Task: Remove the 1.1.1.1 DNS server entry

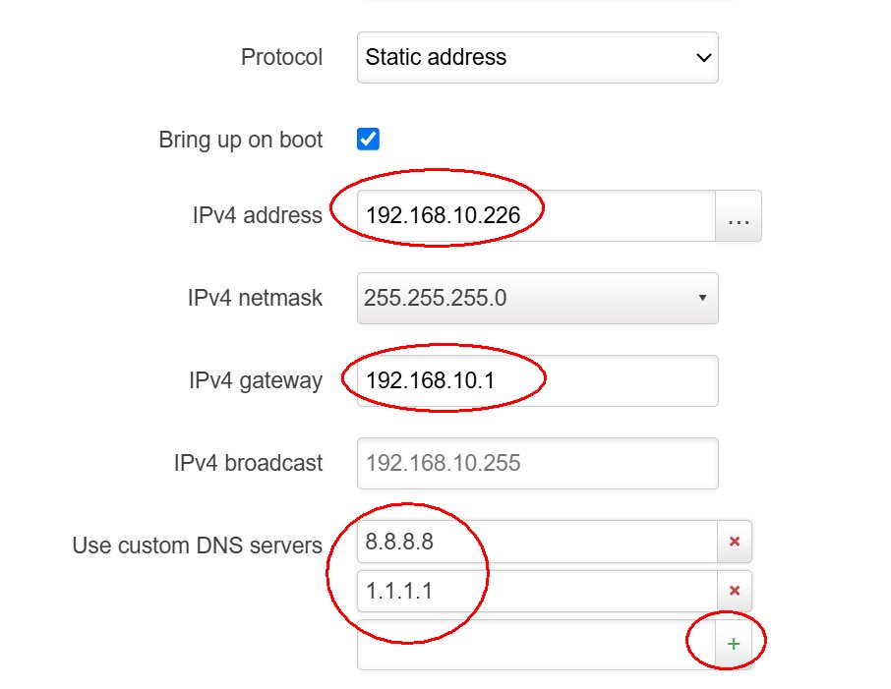Action: 735,591
